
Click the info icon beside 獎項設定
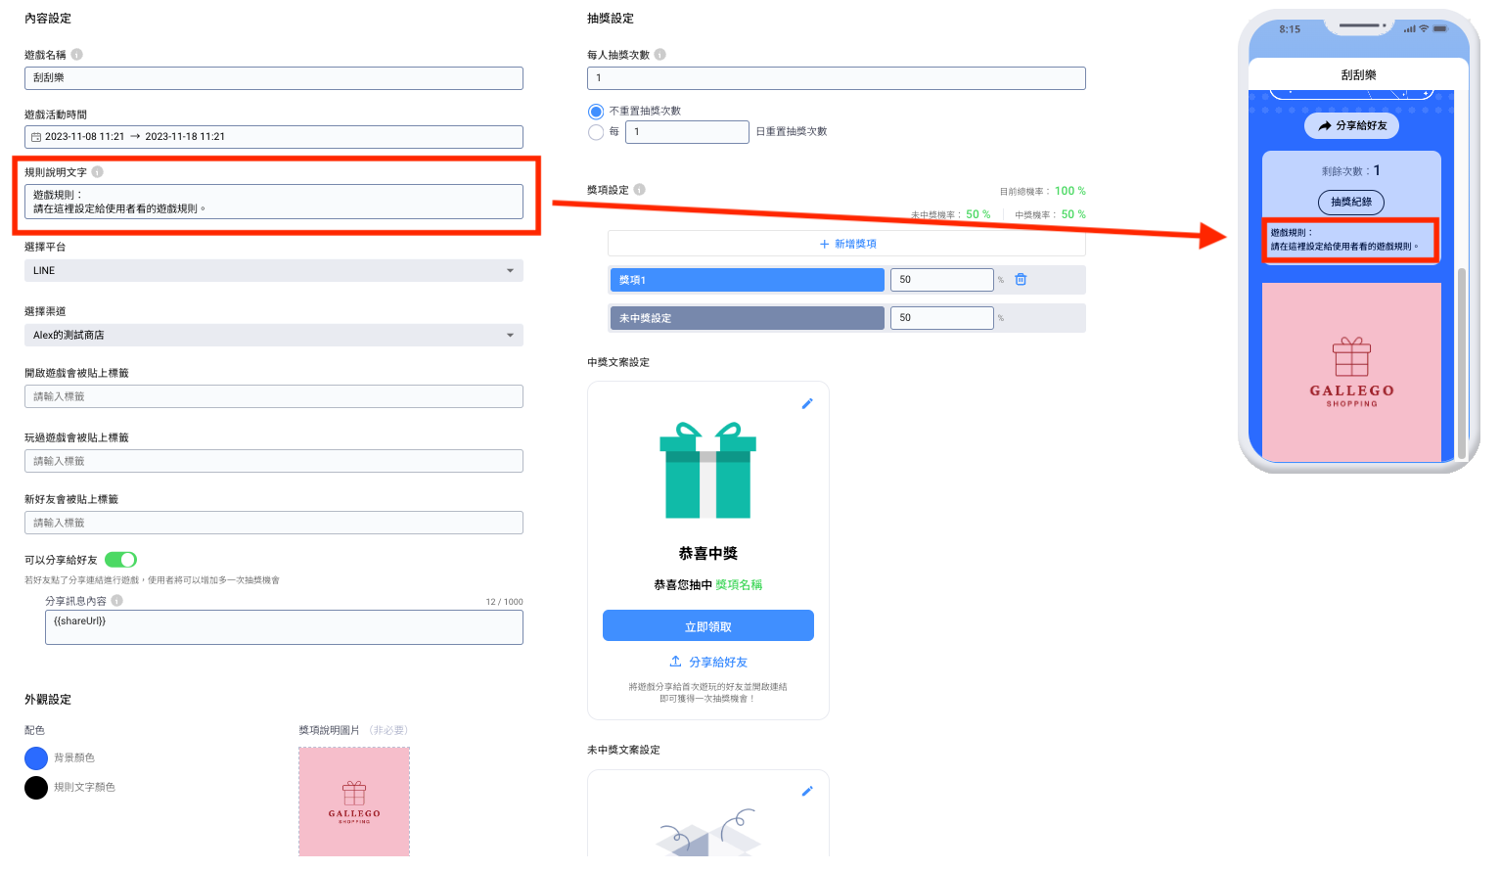coord(640,190)
